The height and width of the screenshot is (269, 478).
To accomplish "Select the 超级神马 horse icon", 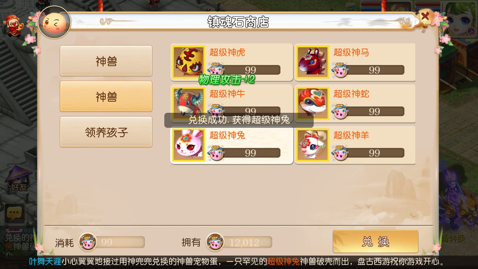I will [x=313, y=62].
